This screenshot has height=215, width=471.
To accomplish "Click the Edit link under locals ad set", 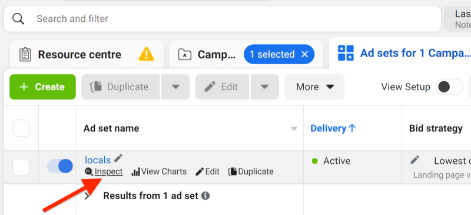I will click(x=208, y=171).
